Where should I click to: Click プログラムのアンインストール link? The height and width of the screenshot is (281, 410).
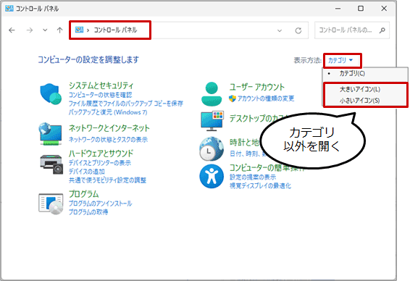101,204
